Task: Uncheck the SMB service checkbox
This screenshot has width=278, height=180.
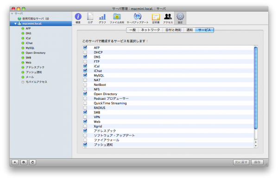Action: point(85,112)
